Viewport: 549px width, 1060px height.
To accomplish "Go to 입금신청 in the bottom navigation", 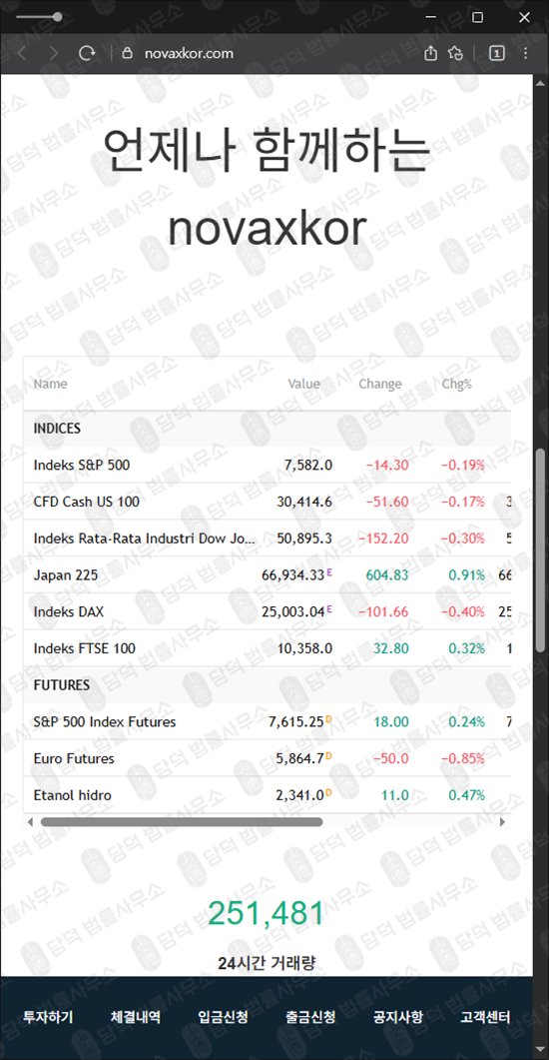I will (223, 1016).
